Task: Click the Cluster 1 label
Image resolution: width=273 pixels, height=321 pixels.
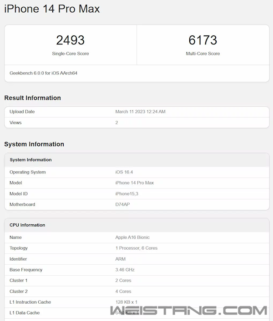Action: click(x=19, y=281)
